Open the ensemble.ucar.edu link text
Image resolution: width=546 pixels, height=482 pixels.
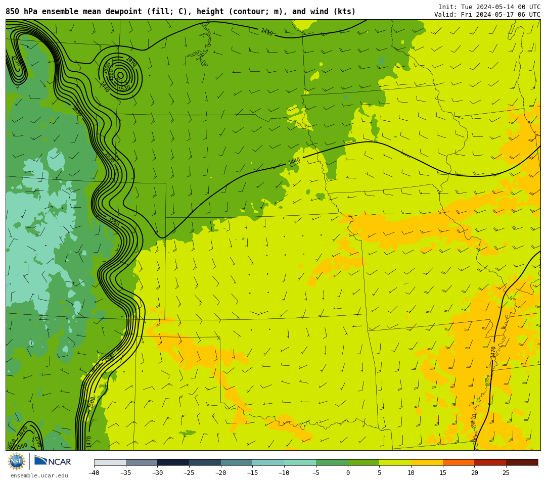click(x=39, y=475)
